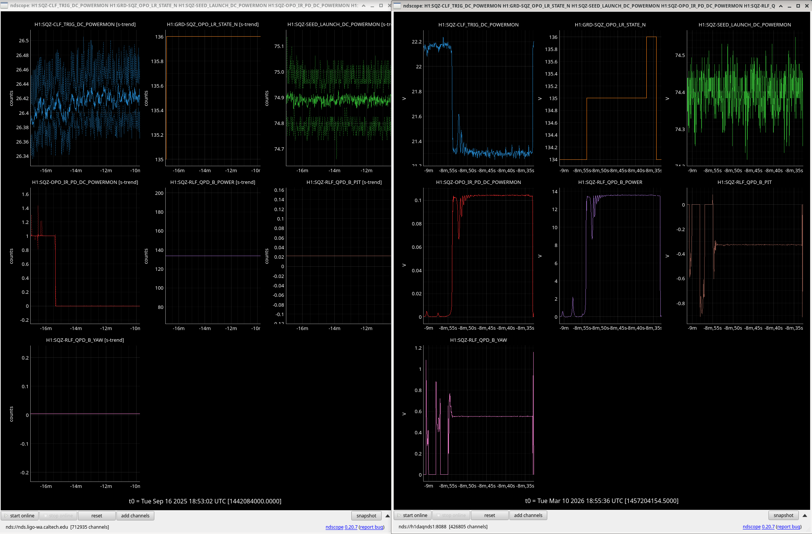Click the 0.20.7 version link in right window
The width and height of the screenshot is (812, 534).
(x=768, y=527)
